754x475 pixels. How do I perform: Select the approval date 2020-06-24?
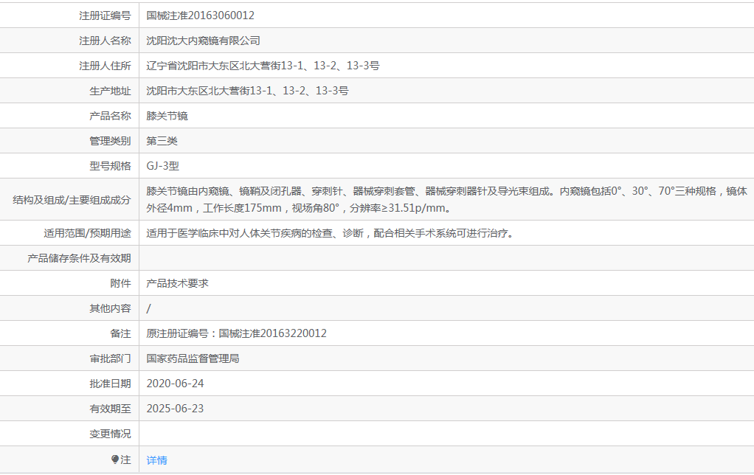pyautogui.click(x=175, y=383)
